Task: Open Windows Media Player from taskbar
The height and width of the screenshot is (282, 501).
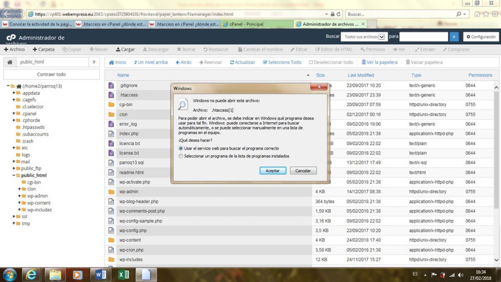Action: click(77, 275)
